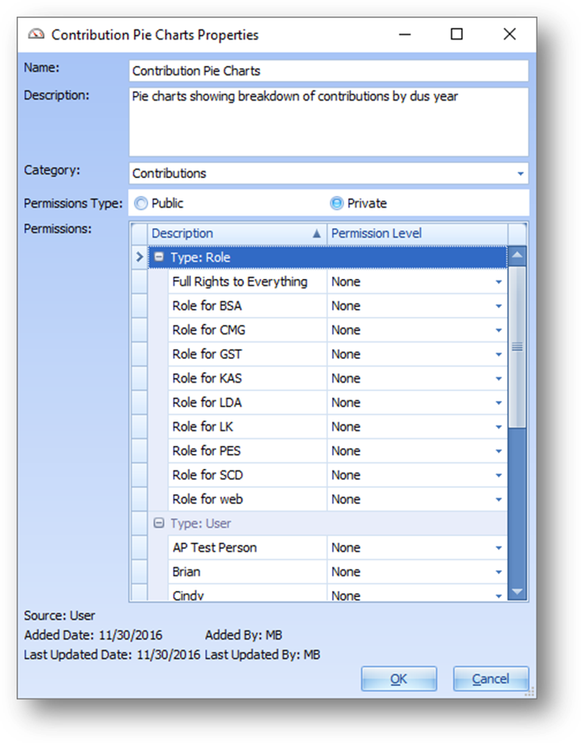Open permission dropdown for Role for CMG

pos(499,330)
